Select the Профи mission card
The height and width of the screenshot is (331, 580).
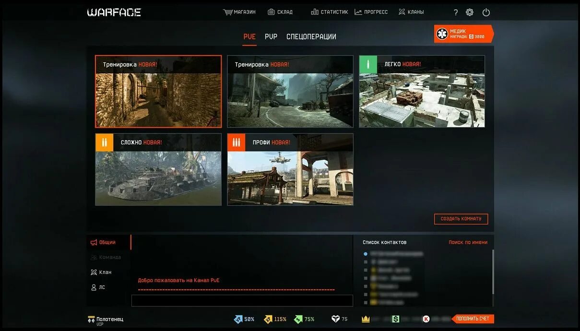[290, 169]
